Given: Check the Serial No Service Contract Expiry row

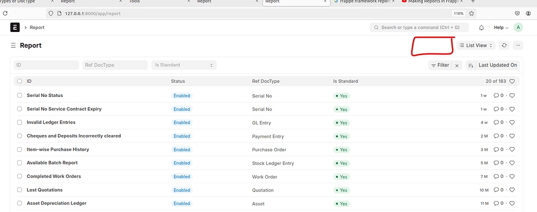Looking at the screenshot, I should tap(19, 109).
